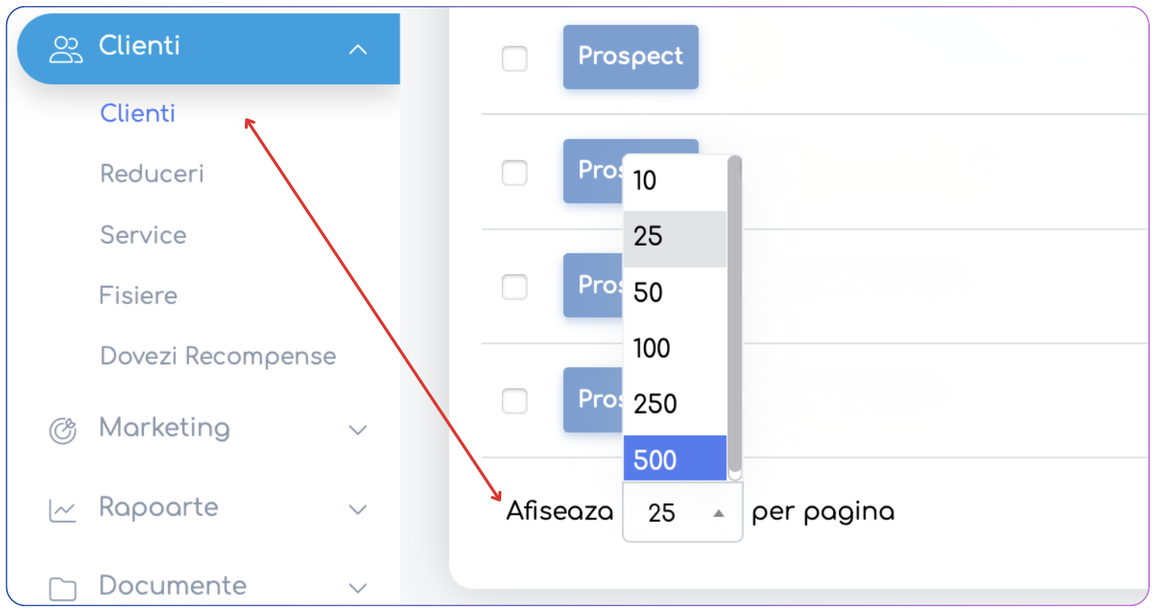Select 500 in the per-page list
The height and width of the screenshot is (616, 1159).
pyautogui.click(x=675, y=459)
